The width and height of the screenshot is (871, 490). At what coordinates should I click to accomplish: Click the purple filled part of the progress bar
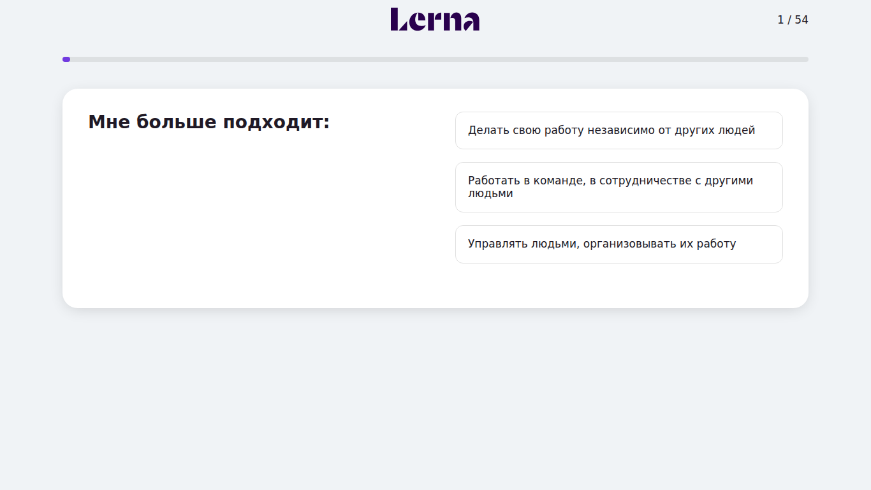point(66,59)
